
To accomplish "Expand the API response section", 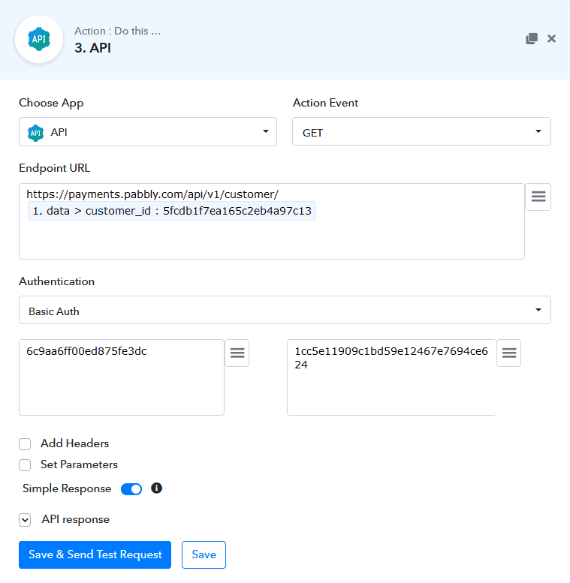I will click(x=25, y=520).
